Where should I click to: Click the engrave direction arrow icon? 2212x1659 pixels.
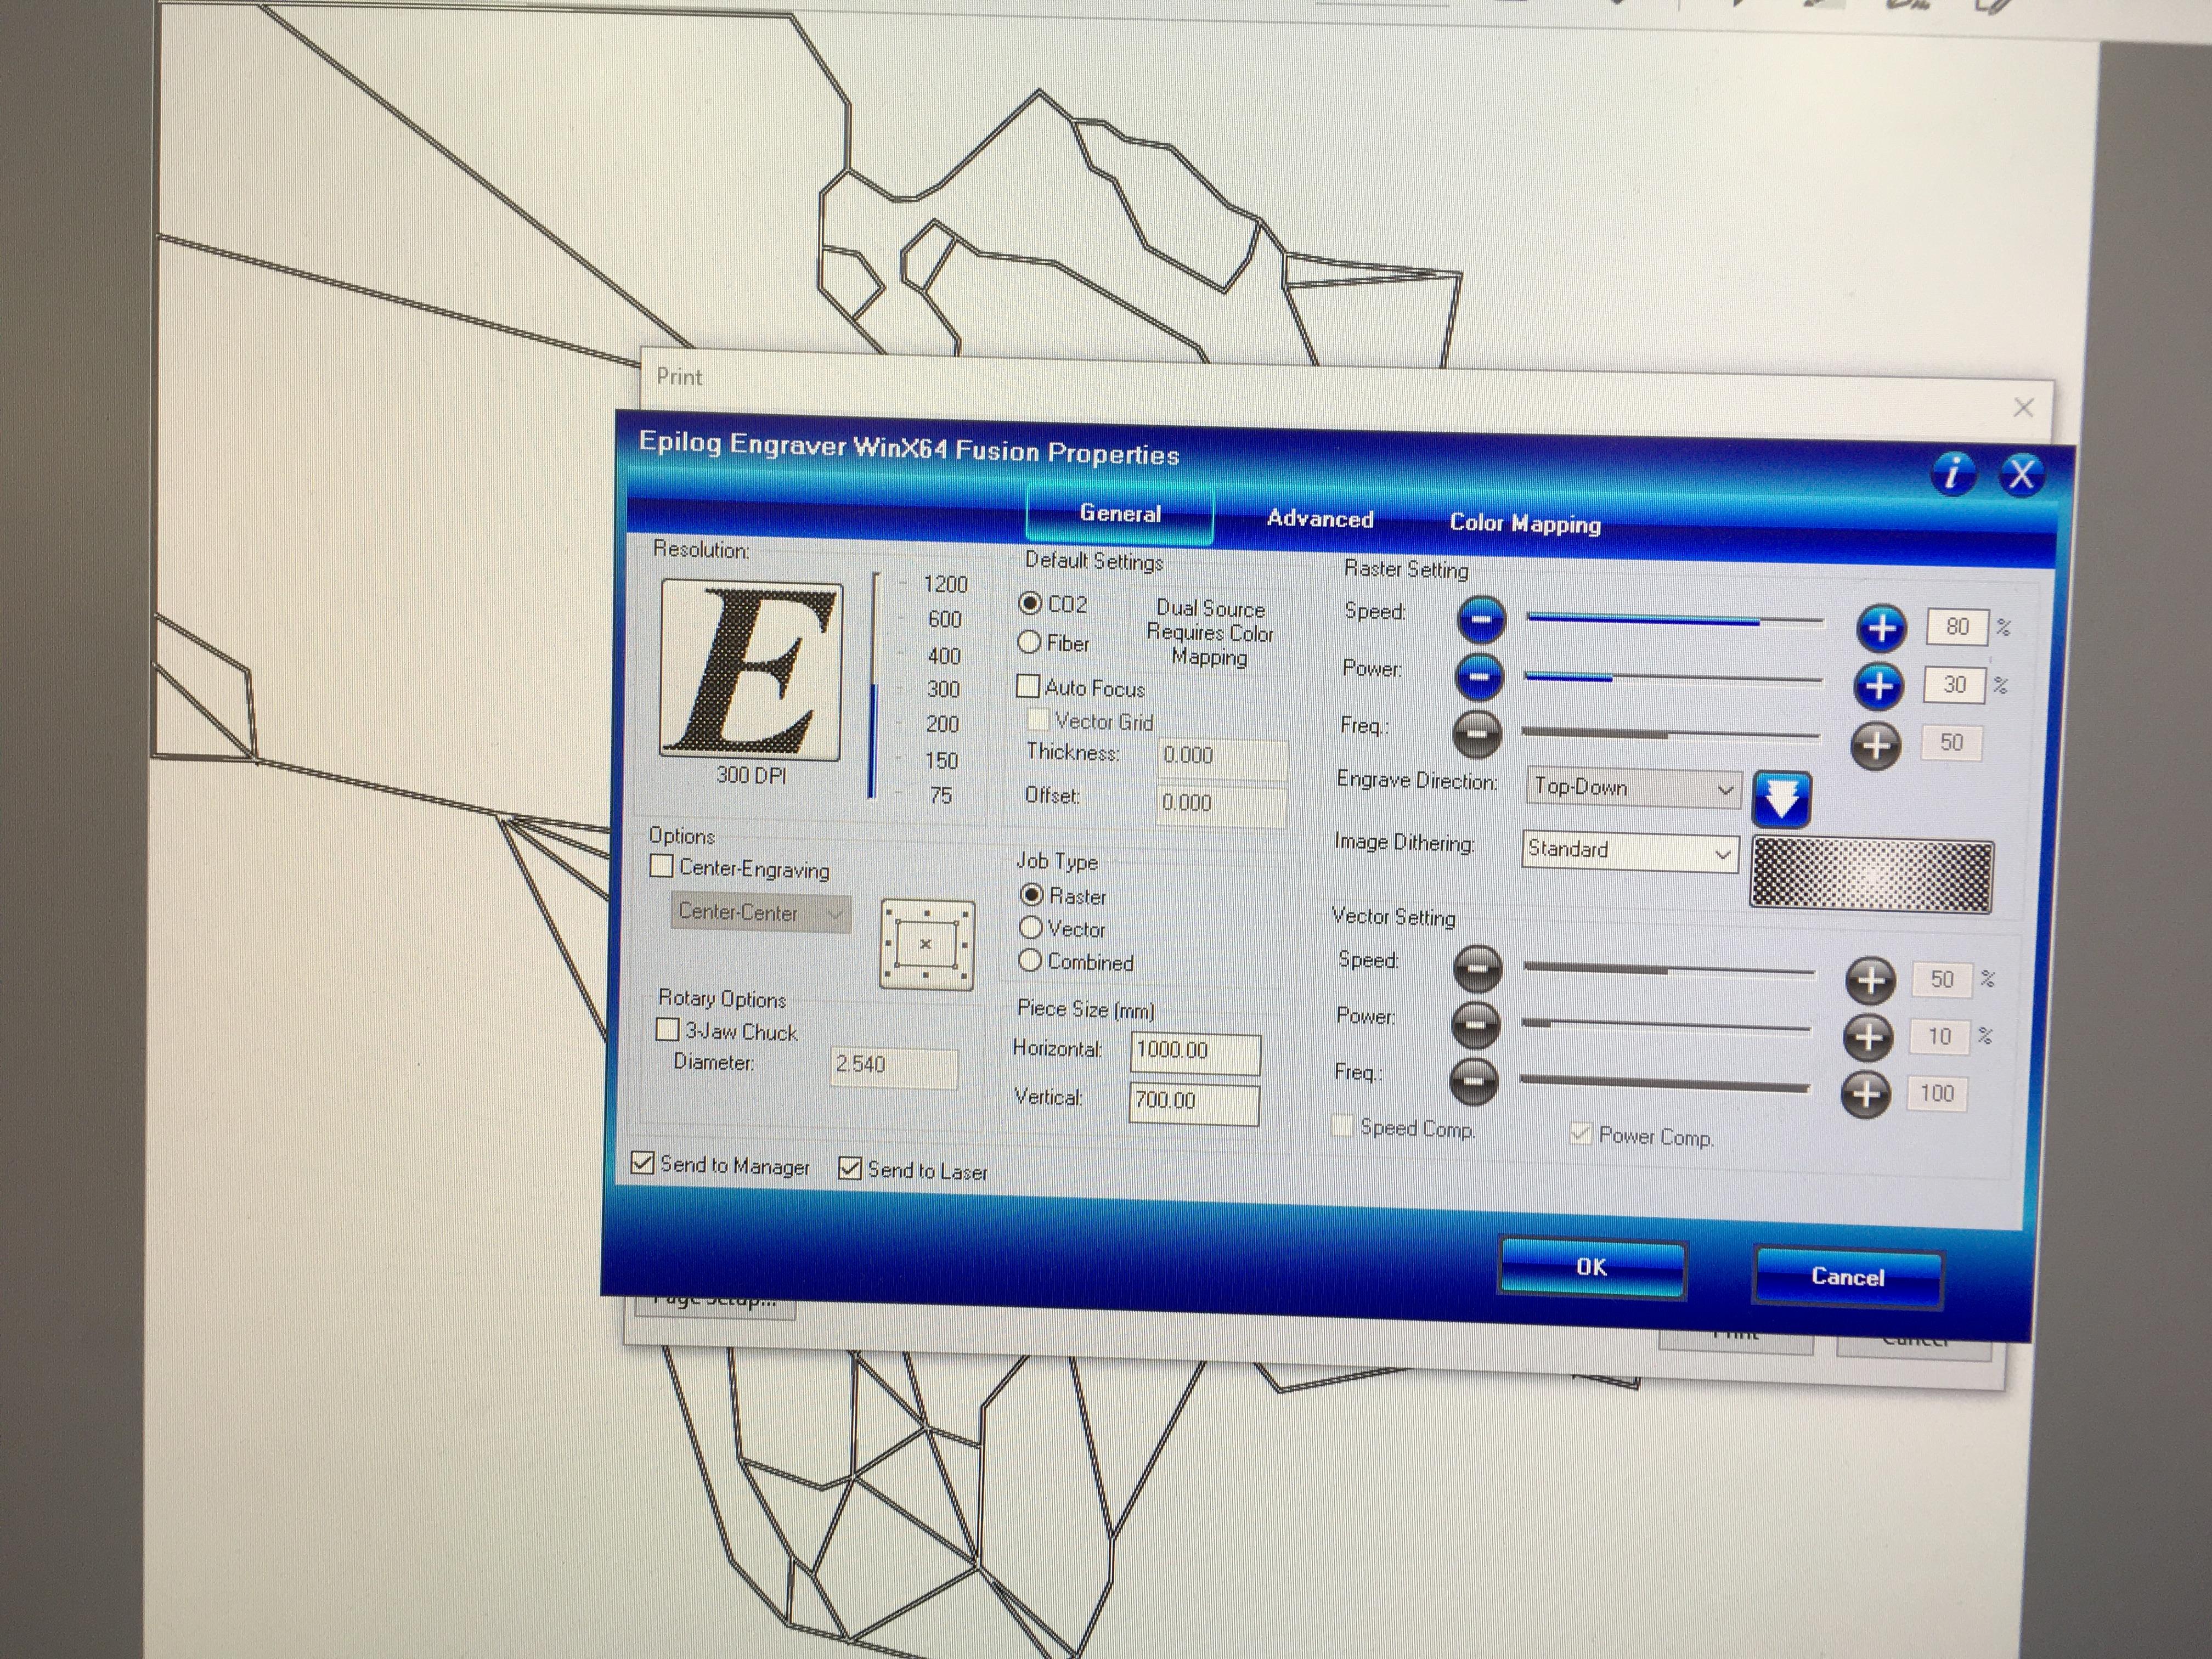pyautogui.click(x=1781, y=799)
